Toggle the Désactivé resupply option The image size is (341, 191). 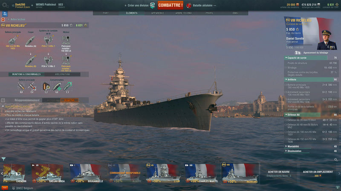click(x=69, y=100)
